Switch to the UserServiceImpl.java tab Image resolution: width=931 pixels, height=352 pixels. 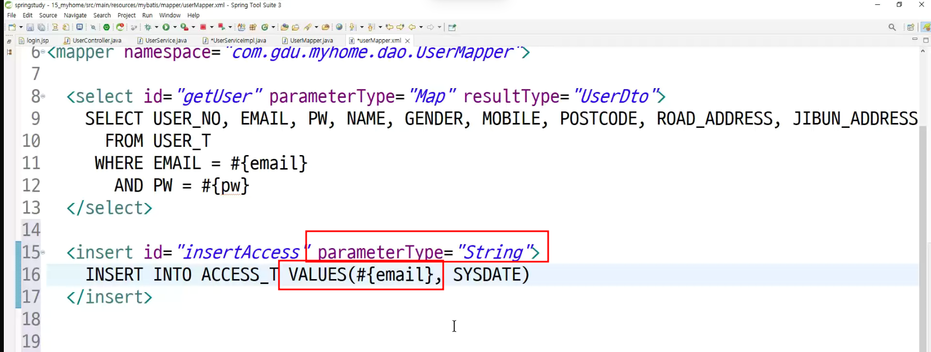[234, 40]
